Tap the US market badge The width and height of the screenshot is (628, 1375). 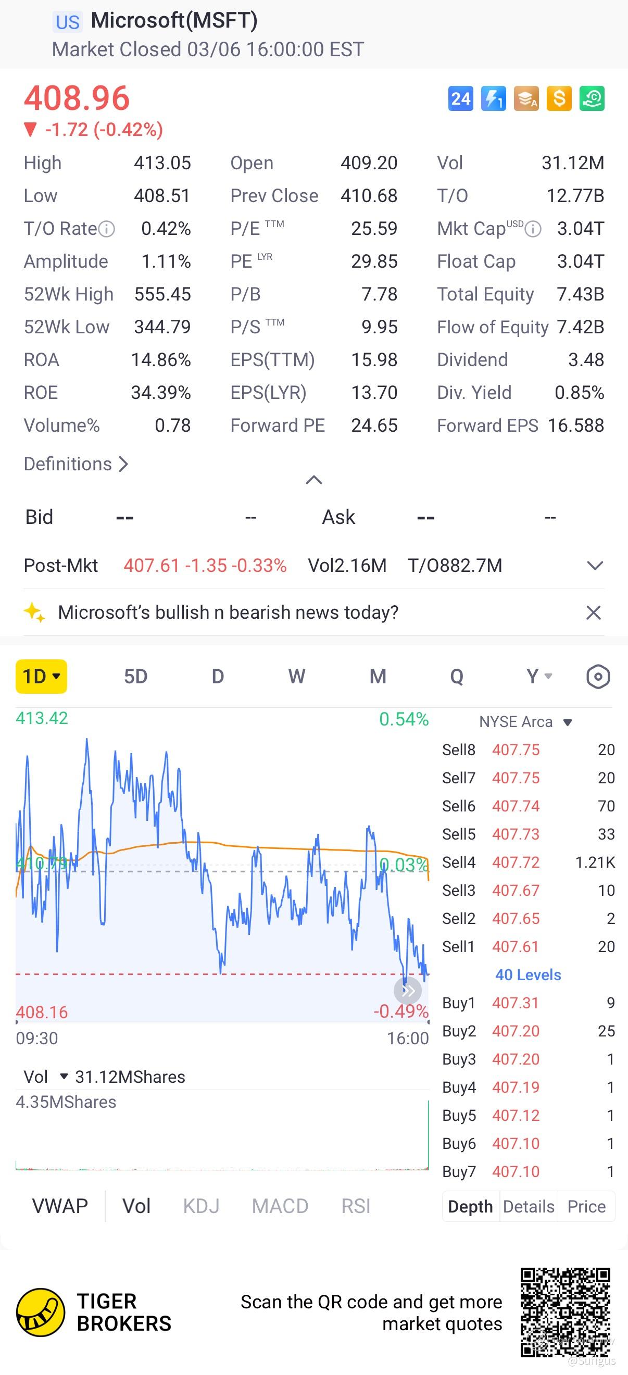click(68, 22)
